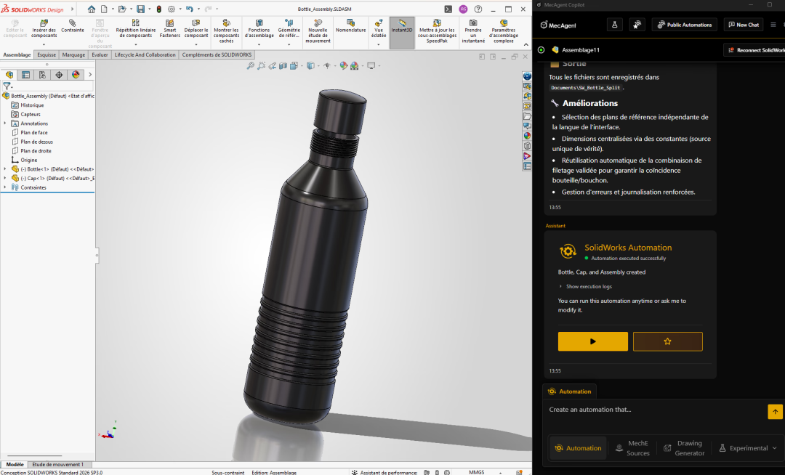The height and width of the screenshot is (475, 785).
Task: Start a New Chat in MecAgent
Action: tap(744, 25)
